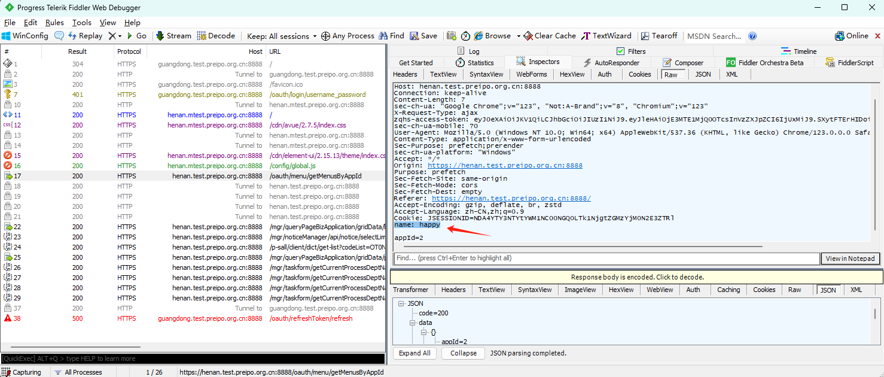884x377 pixels.
Task: Open the Referer header link
Action: tap(511, 198)
